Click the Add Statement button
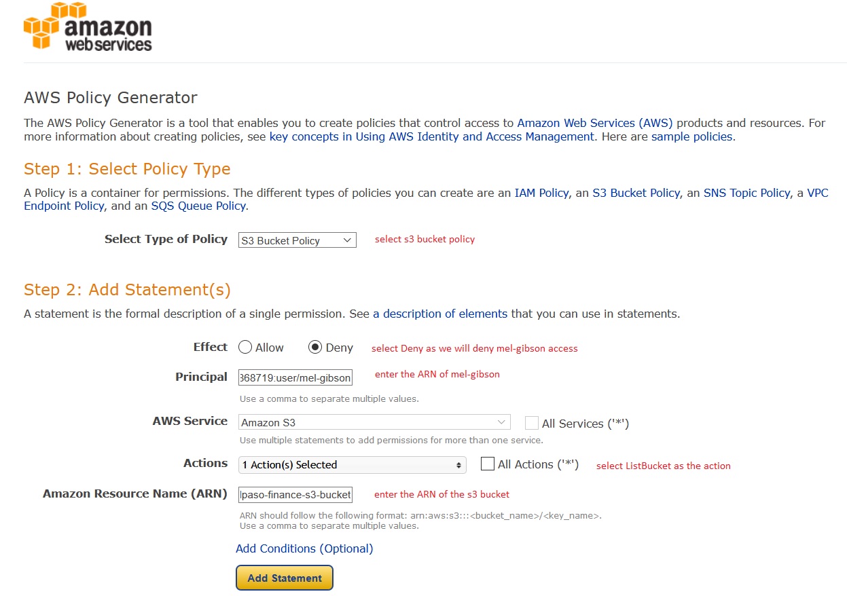Image resolution: width=847 pixels, height=596 pixels. tap(285, 578)
